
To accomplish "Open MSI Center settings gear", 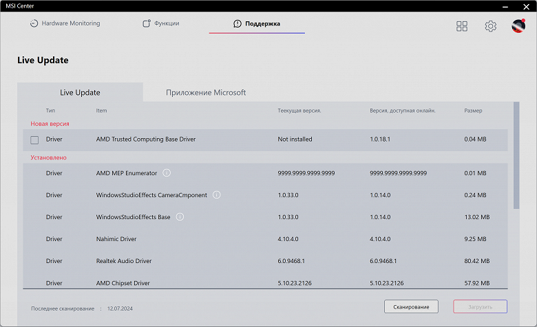I will tap(490, 26).
